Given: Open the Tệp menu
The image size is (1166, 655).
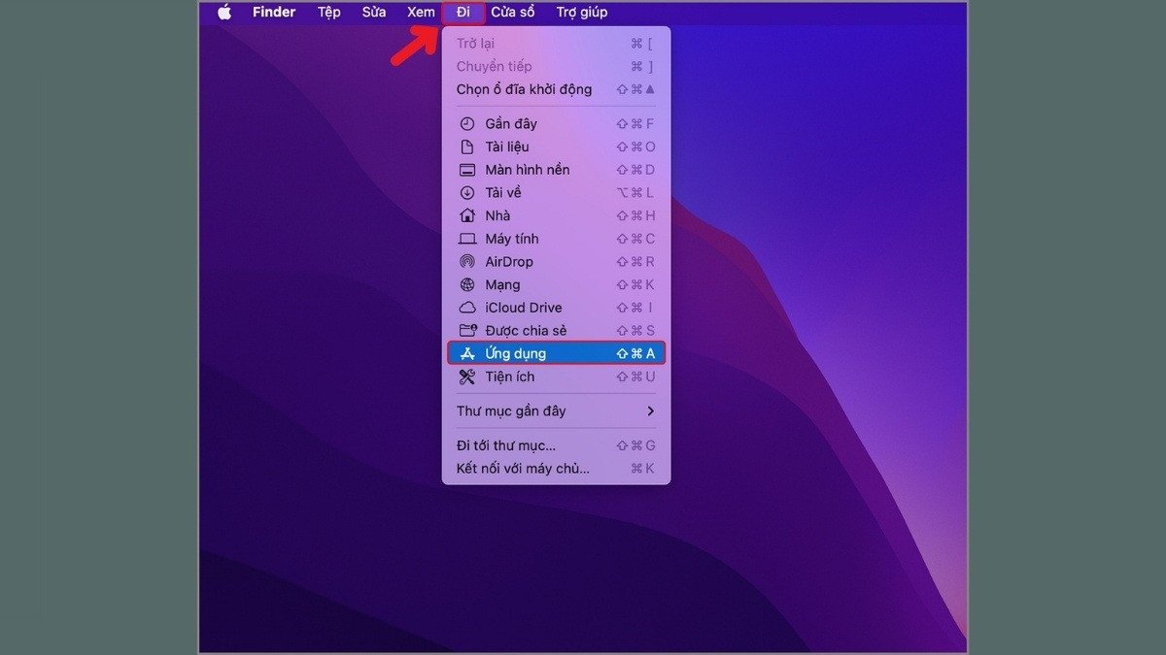Looking at the screenshot, I should pyautogui.click(x=329, y=12).
